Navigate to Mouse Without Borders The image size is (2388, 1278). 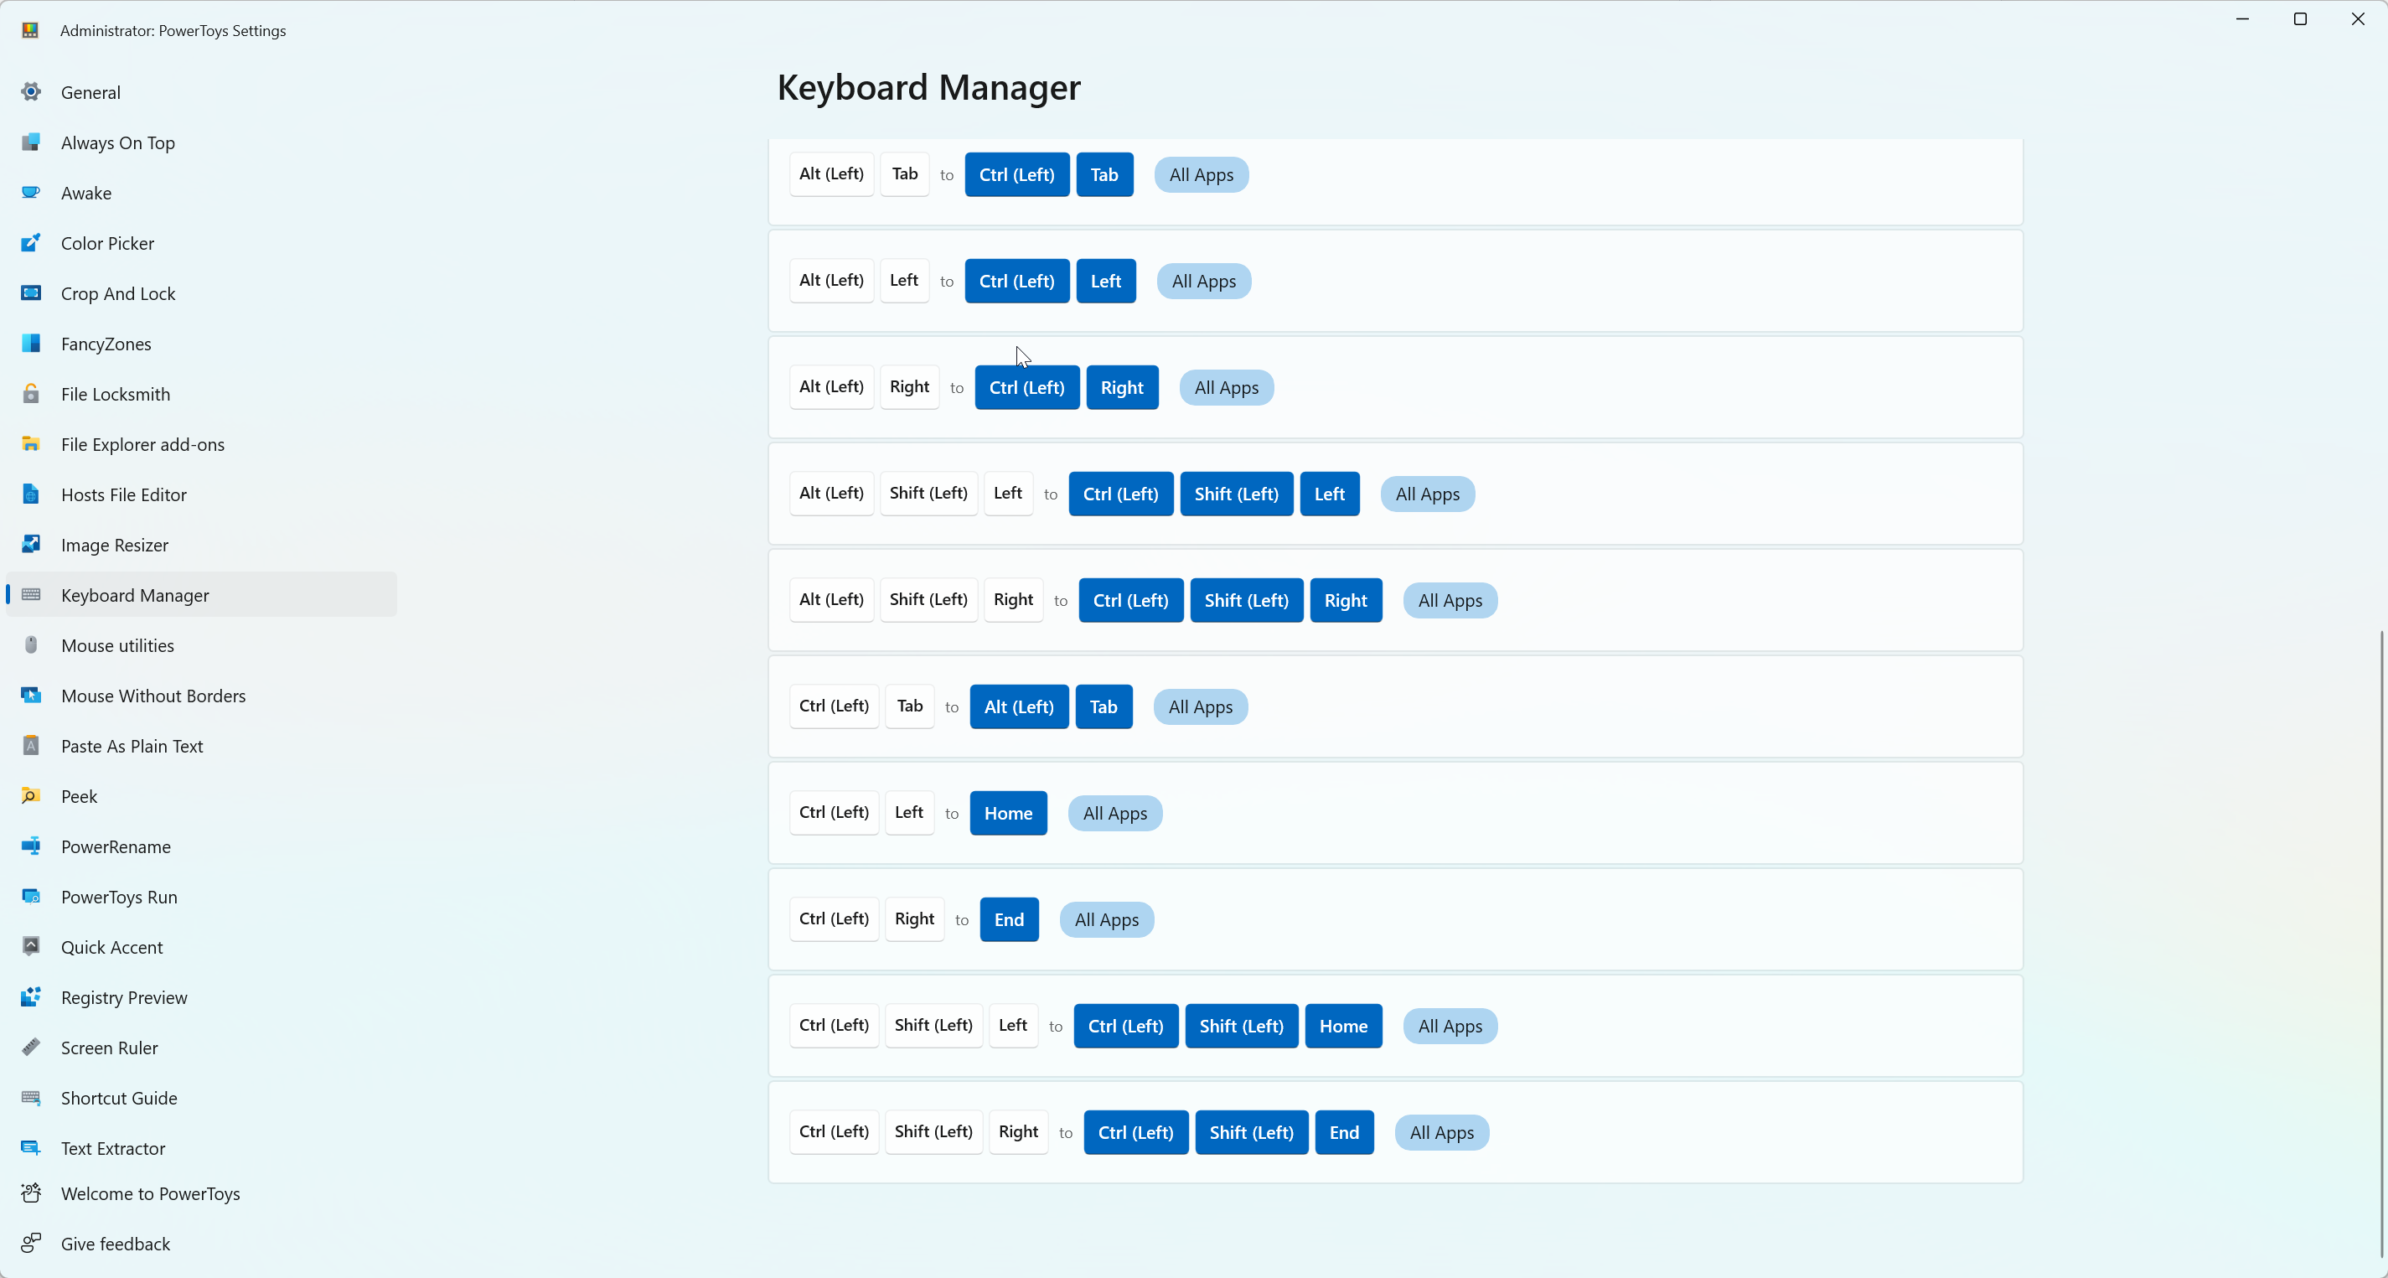[x=153, y=696]
